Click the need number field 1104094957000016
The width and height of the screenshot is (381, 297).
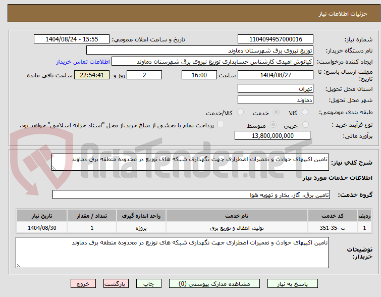[x=276, y=39]
